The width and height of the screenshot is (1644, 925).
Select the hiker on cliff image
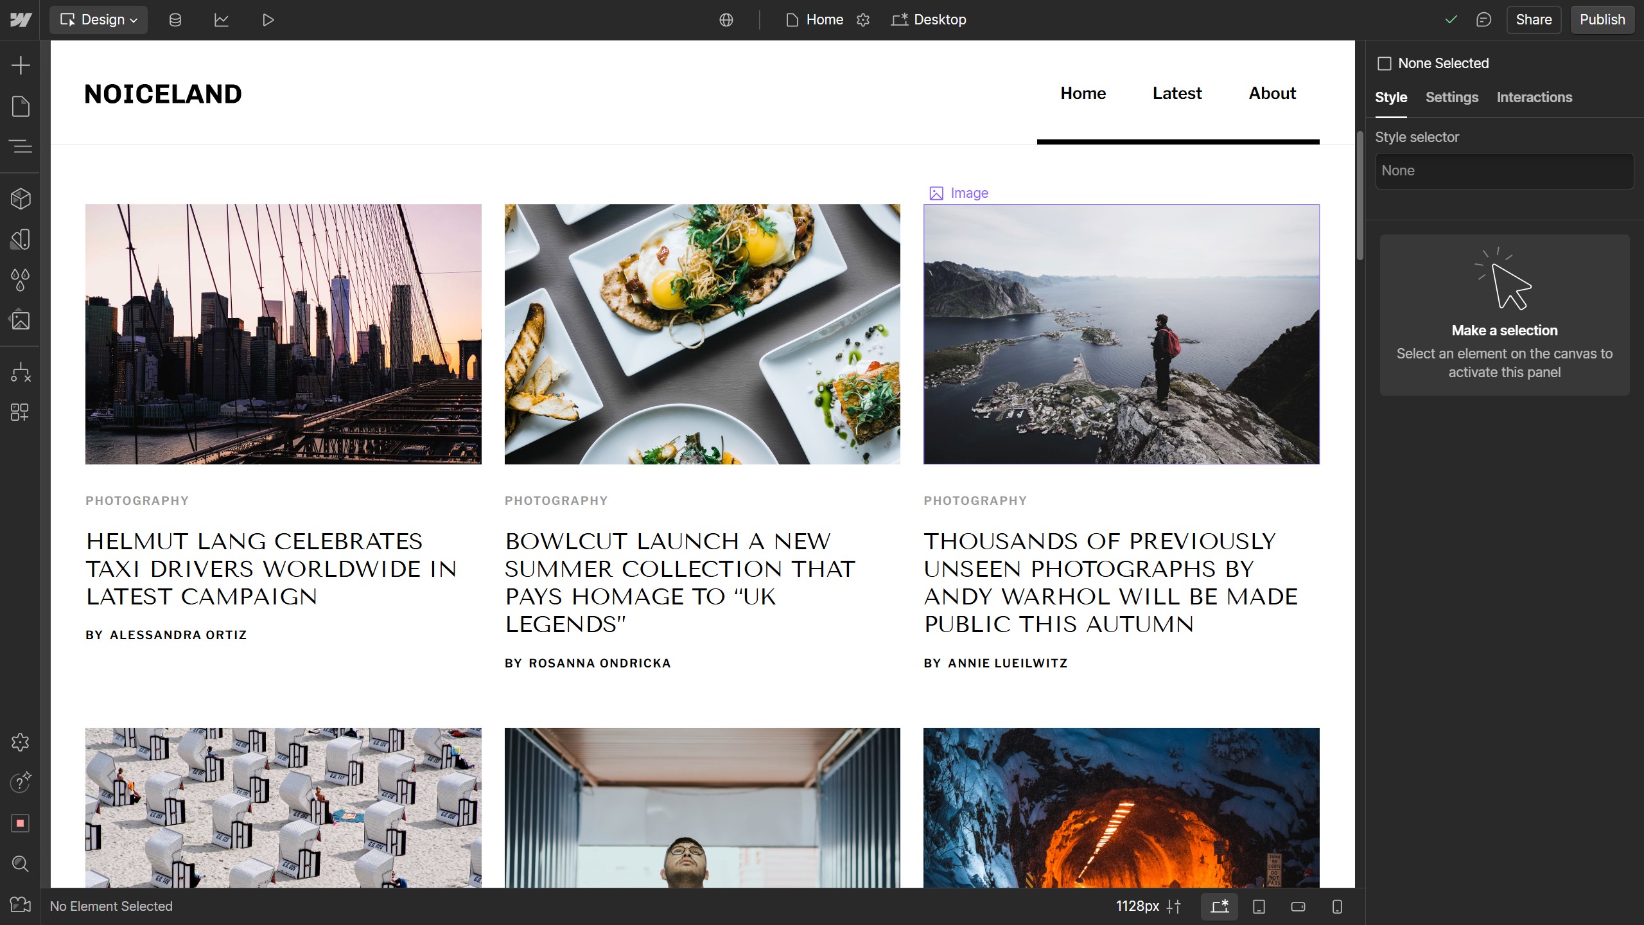[x=1121, y=334]
